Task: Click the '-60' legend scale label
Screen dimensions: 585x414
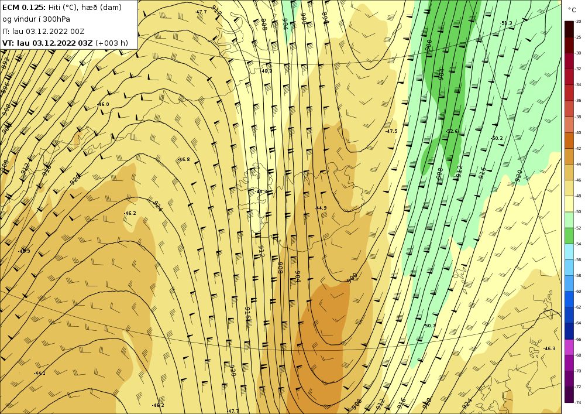Action: 578,291
